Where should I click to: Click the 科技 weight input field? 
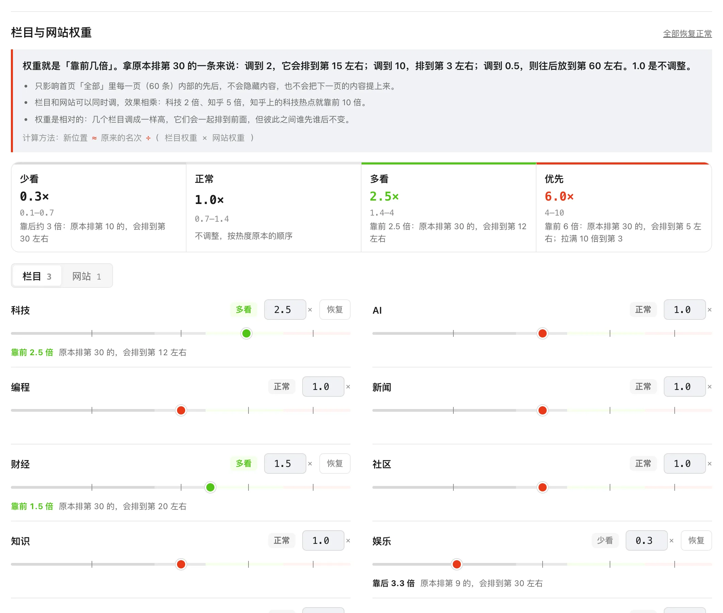click(285, 309)
